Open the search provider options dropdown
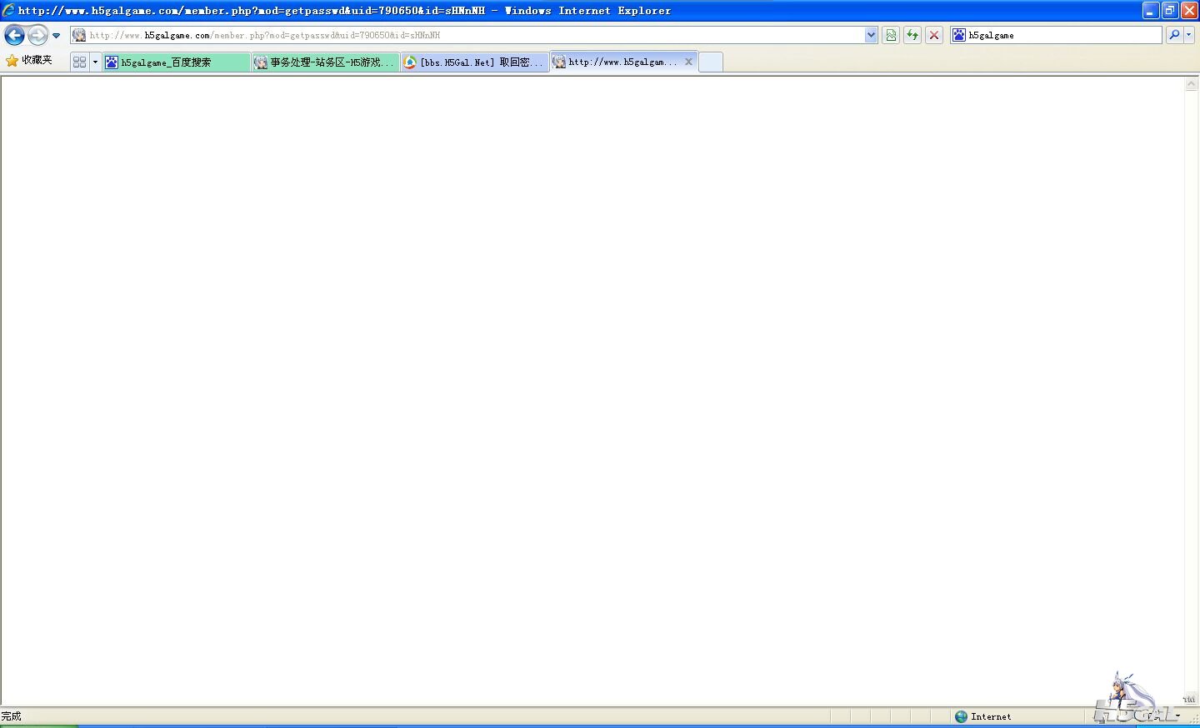 [x=1189, y=35]
